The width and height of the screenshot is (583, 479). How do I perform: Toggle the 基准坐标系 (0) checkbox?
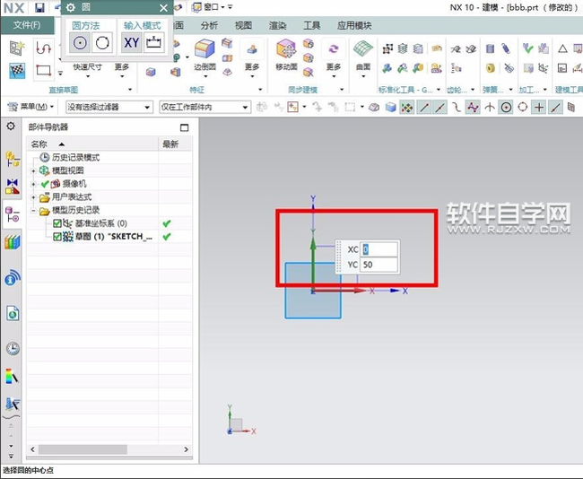tap(57, 223)
